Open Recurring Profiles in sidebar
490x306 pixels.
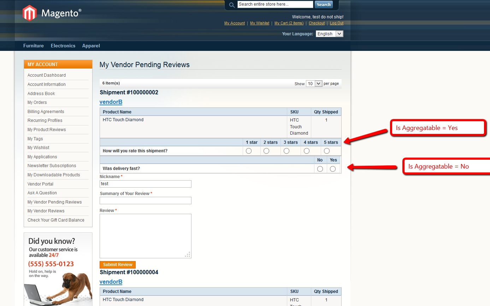tap(45, 120)
